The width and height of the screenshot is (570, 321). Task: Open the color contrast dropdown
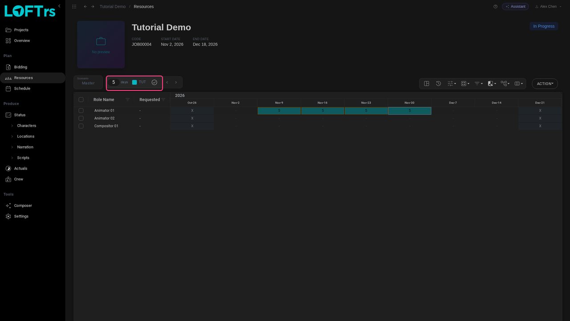pyautogui.click(x=492, y=83)
